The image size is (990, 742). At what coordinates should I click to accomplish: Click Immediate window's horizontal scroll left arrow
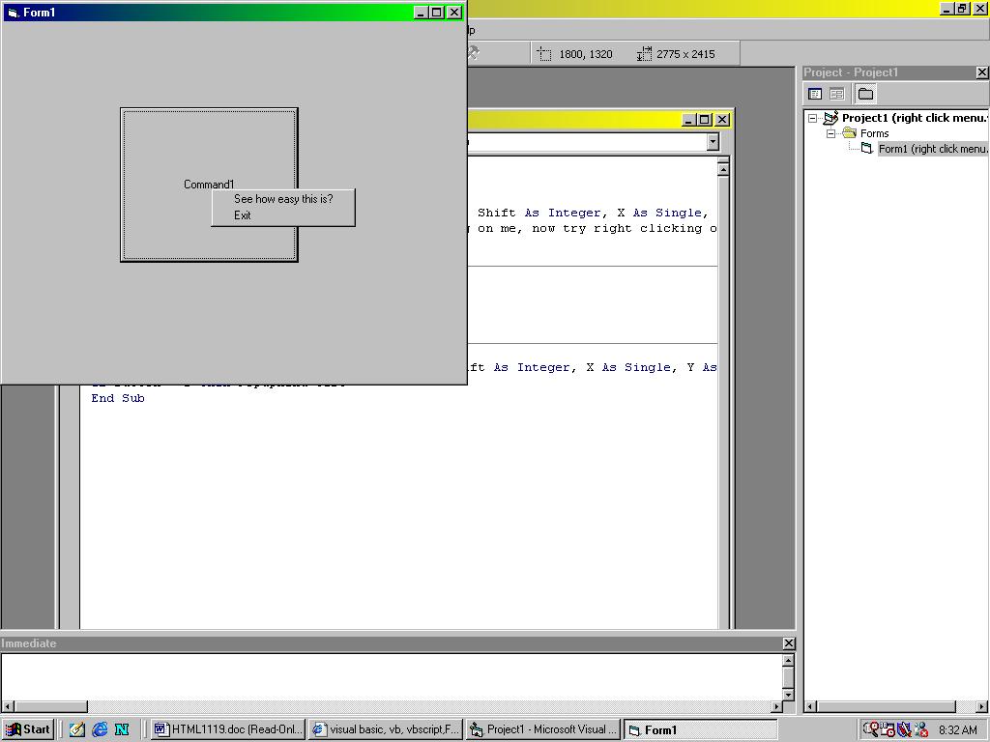(8, 706)
